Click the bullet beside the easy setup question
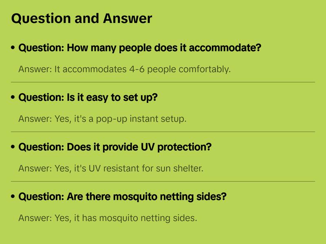The image size is (326, 244). 14,98
